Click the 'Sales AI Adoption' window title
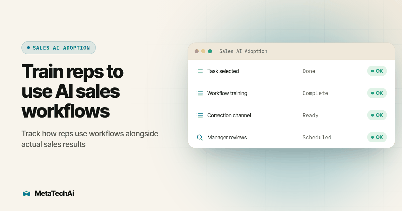 (243, 51)
